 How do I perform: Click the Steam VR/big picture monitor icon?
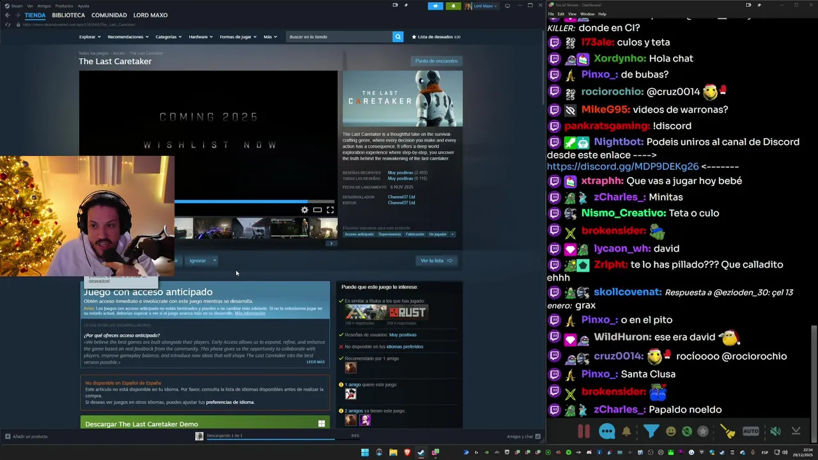pos(507,6)
